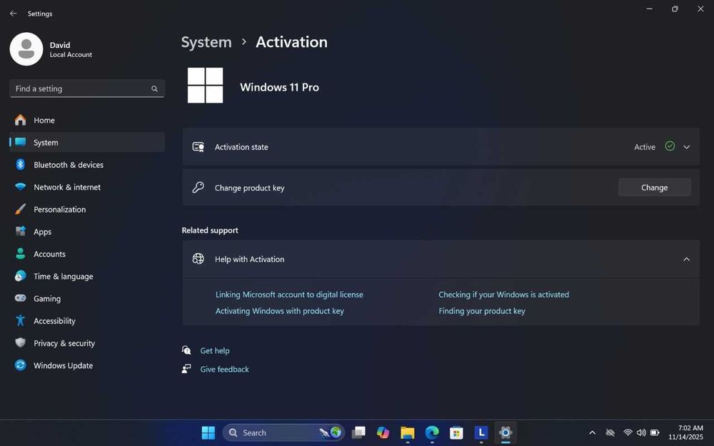Screen dimensions: 714x446
Task: Click the Accessibility figure icon
Action: click(x=21, y=320)
